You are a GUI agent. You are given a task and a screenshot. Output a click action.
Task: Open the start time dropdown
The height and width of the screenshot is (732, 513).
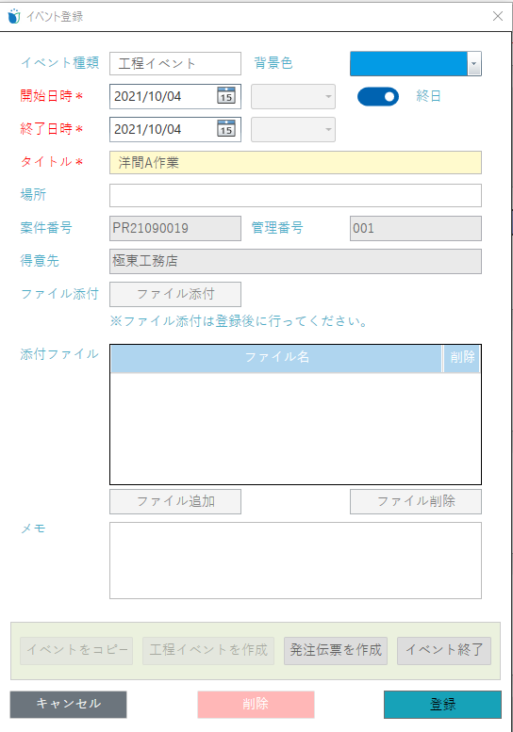pos(293,96)
